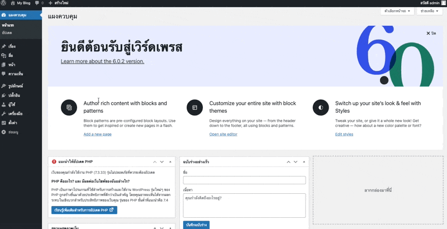This screenshot has height=229, width=447.
Task: Open the Edit styles link
Action: (344, 134)
